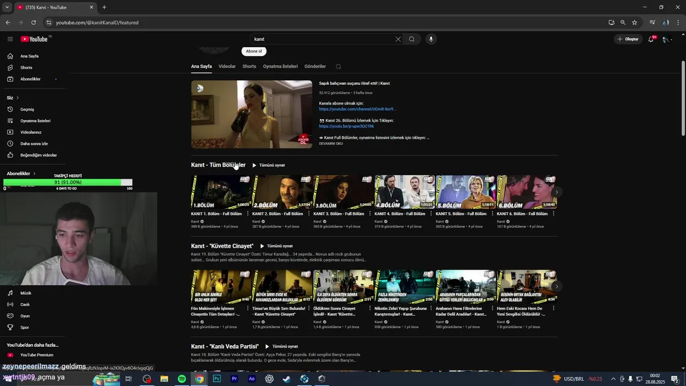The image size is (686, 386).
Task: Play all Kanıt - Tüm Bölümler videos
Action: [x=268, y=165]
